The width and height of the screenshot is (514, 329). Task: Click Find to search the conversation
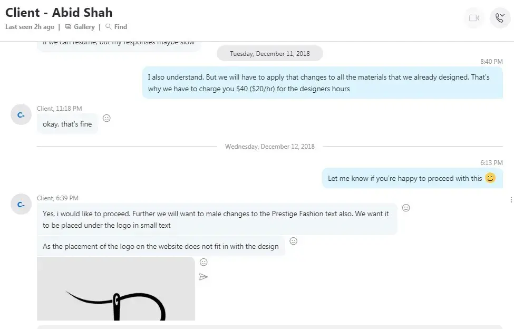pos(117,27)
